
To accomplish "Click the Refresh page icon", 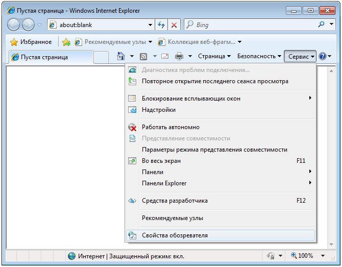I will [x=161, y=25].
